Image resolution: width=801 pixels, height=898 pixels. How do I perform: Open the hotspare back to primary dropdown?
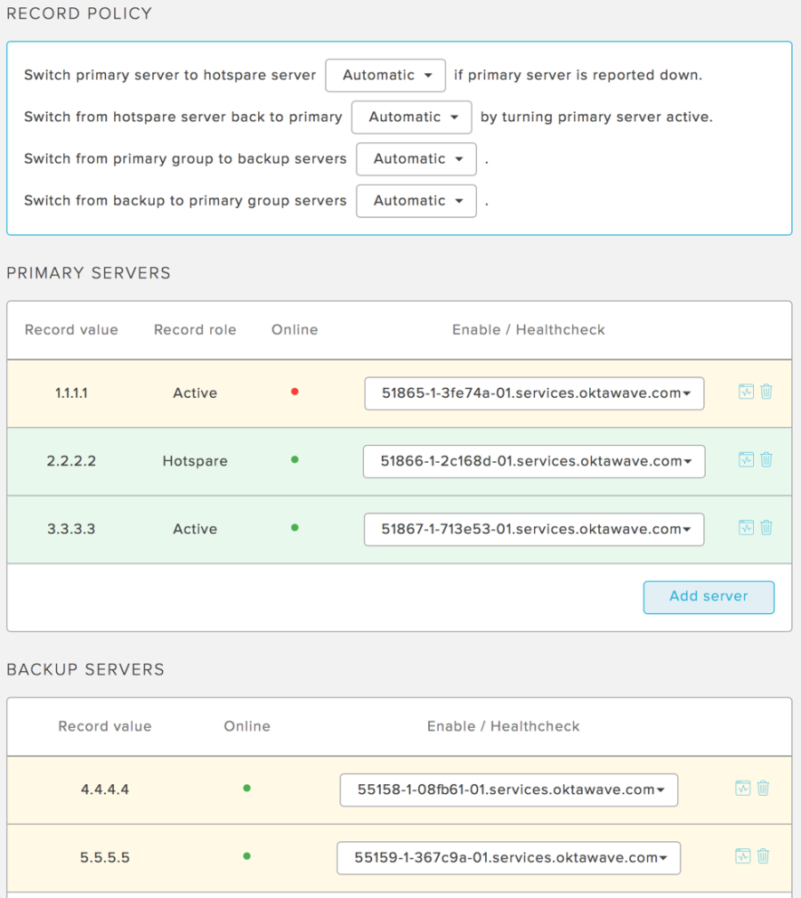[x=412, y=117]
